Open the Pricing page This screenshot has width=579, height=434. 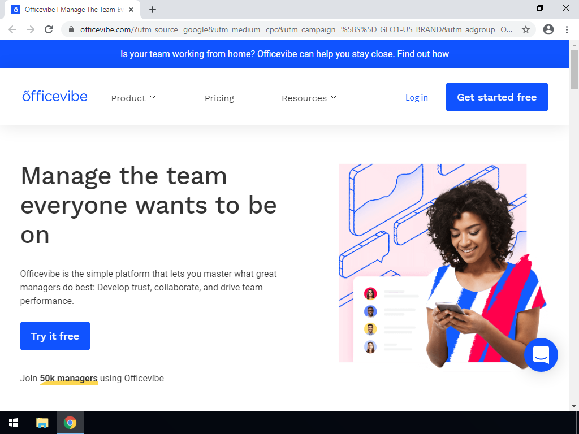[x=219, y=98]
